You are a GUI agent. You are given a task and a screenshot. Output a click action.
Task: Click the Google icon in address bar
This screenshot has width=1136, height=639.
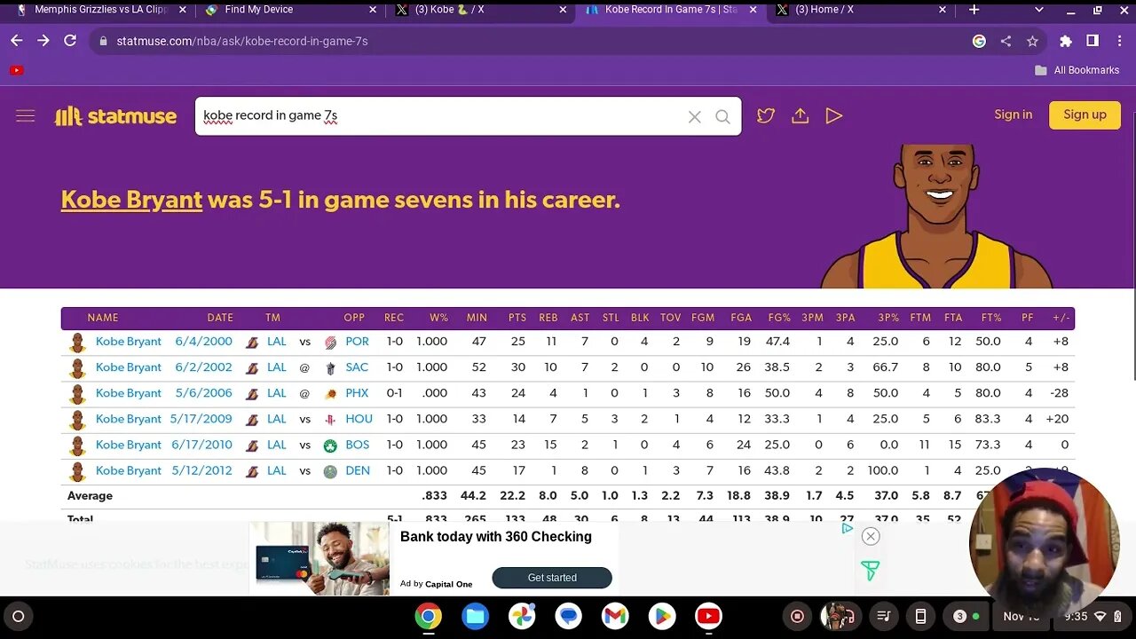pyautogui.click(x=979, y=41)
